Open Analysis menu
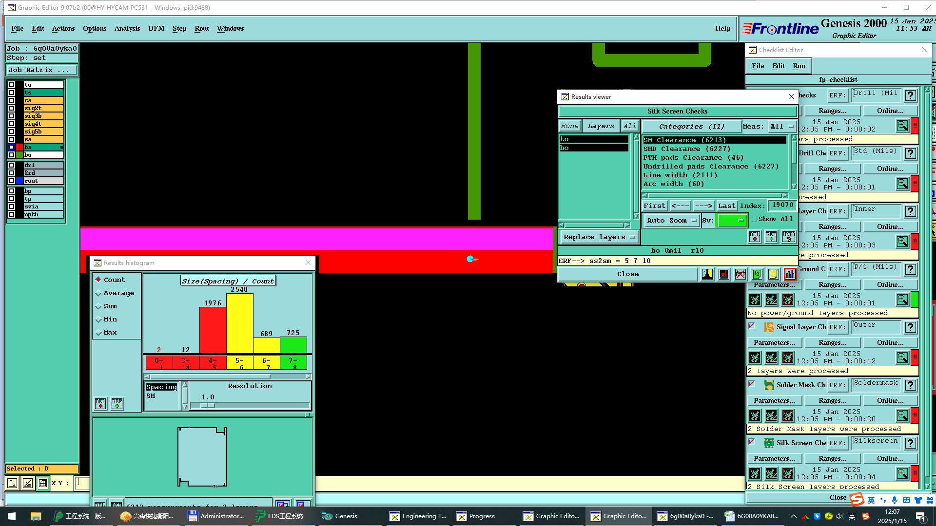Viewport: 936px width, 526px height. [x=127, y=28]
